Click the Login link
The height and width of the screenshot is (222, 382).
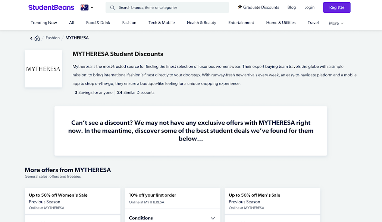click(309, 7)
